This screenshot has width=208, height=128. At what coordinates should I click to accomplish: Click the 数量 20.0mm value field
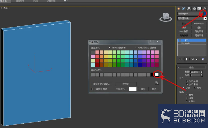[x=195, y=72]
